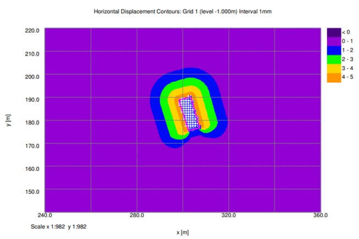Image resolution: width=359 pixels, height=239 pixels.
Task: Click the 220.0 y-axis tick label
Action: (x=32, y=31)
